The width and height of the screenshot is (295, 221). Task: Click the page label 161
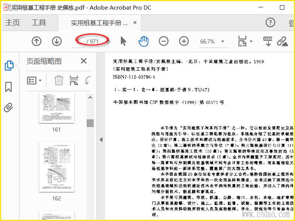56,130
